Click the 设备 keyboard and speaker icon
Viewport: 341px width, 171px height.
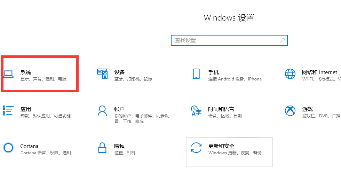[102, 74]
